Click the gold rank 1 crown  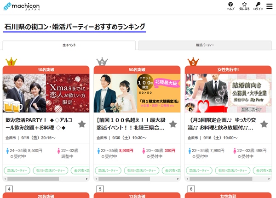point(11,62)
